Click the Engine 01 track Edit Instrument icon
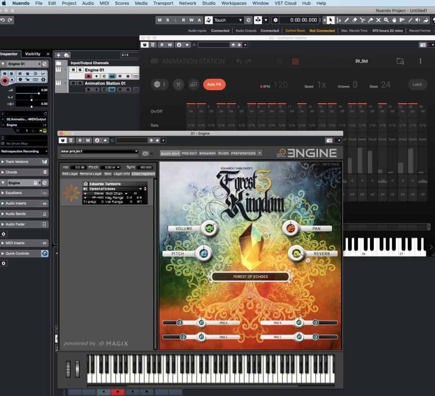 click(112, 76)
